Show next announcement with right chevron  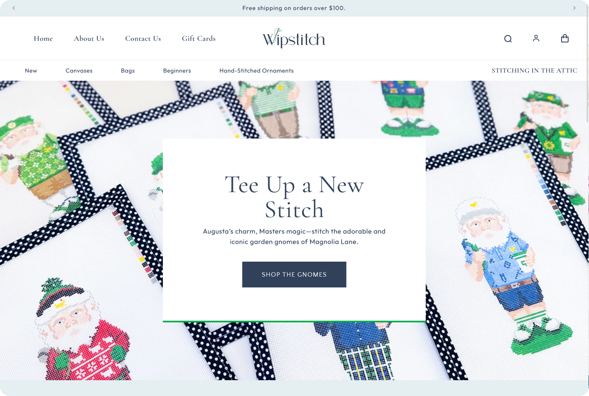point(574,8)
